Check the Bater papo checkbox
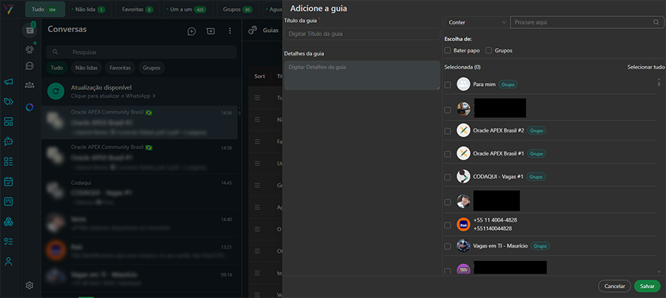666x298 pixels. 448,50
